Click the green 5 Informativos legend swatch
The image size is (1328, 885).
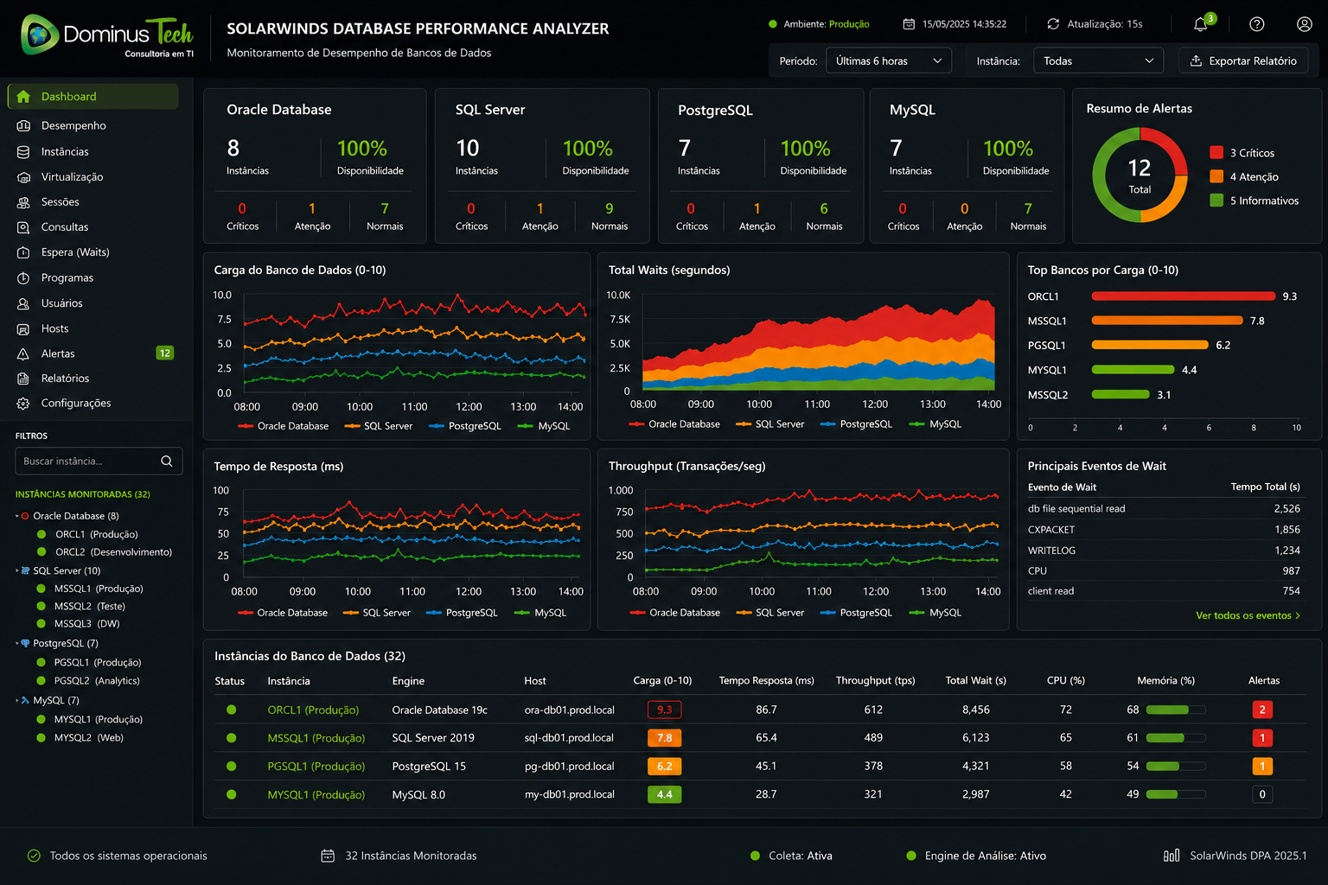(x=1216, y=201)
